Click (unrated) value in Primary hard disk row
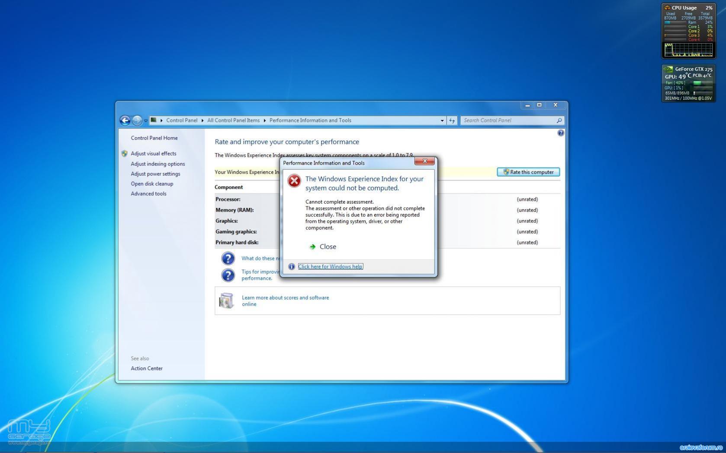 pyautogui.click(x=527, y=243)
